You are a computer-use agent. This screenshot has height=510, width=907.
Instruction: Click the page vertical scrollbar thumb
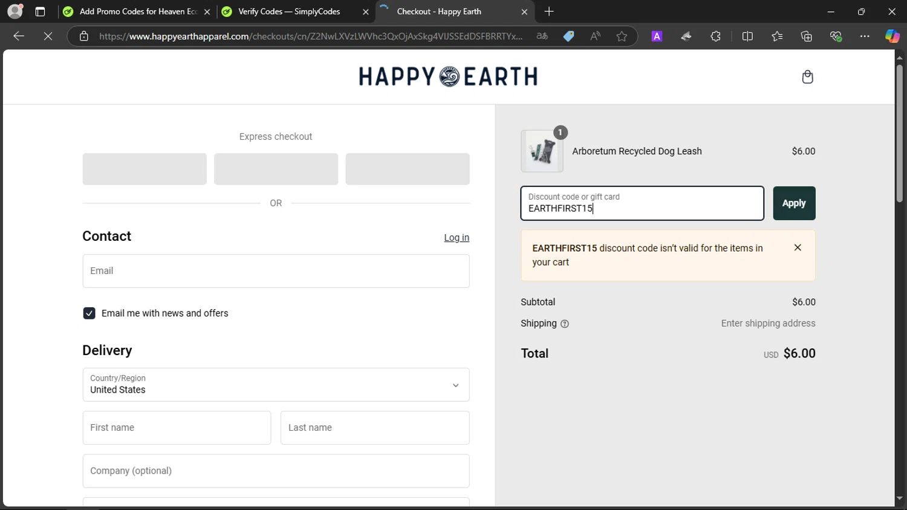pyautogui.click(x=900, y=133)
